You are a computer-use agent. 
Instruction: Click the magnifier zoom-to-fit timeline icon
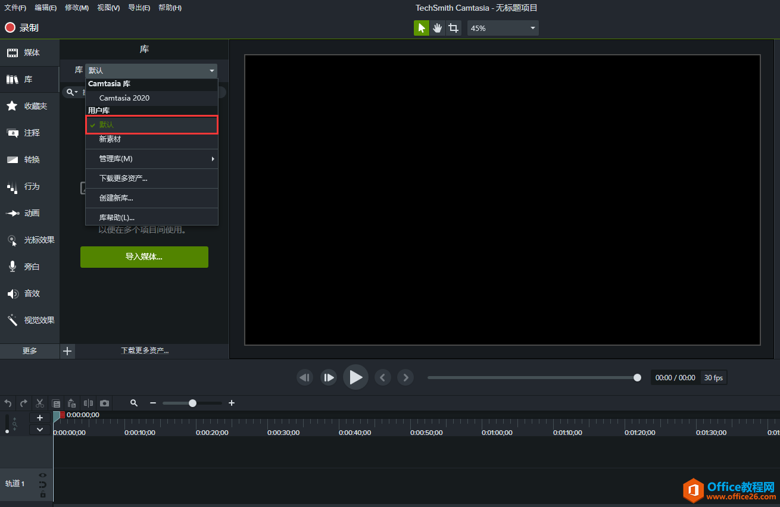tap(134, 403)
